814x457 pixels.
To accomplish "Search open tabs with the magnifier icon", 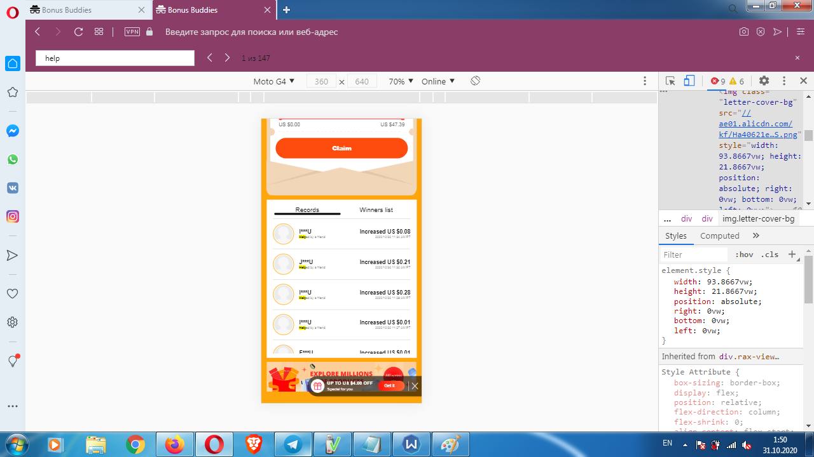I will [x=733, y=9].
